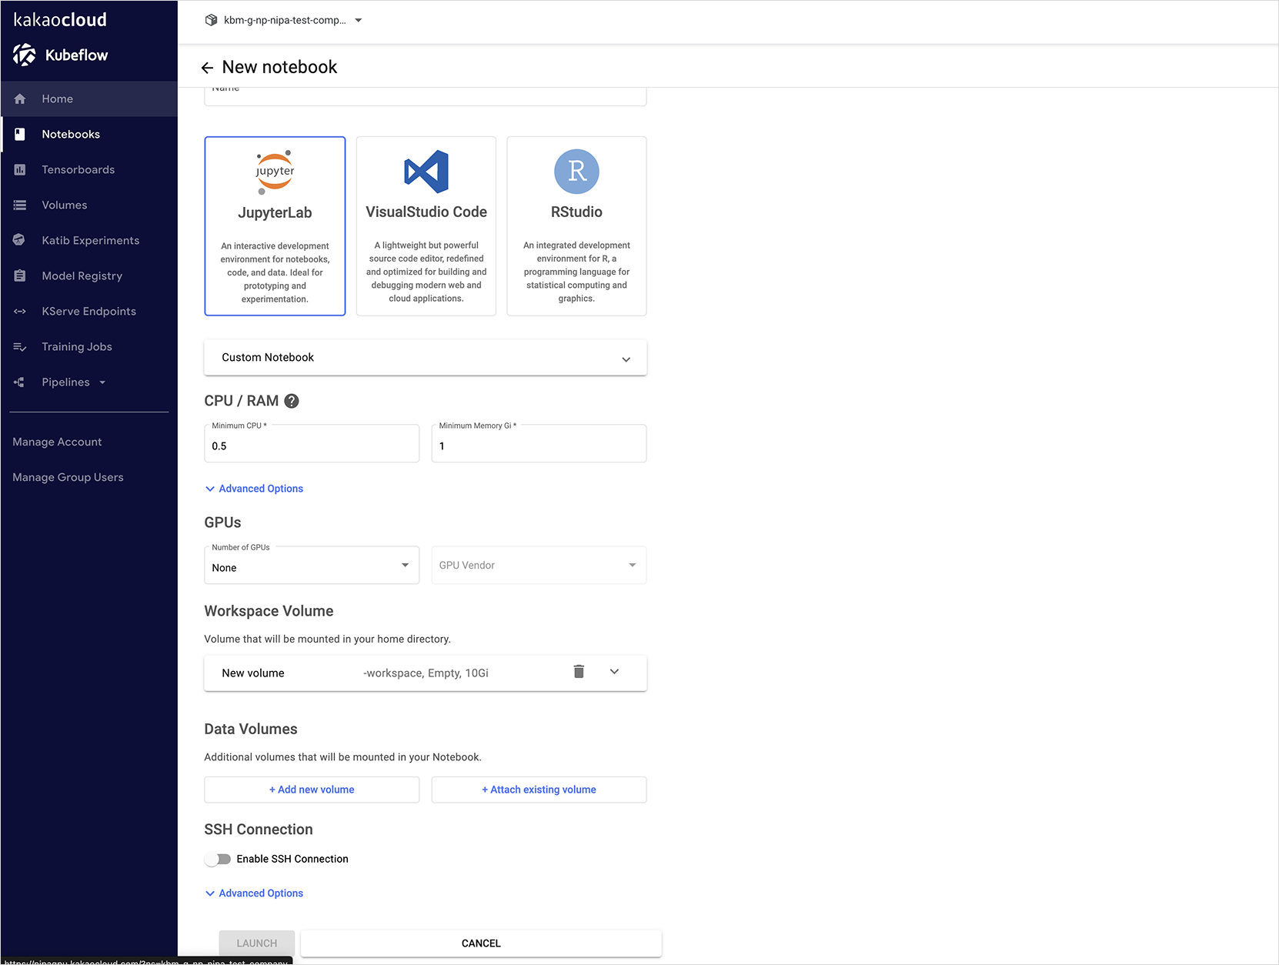Click the kakaocloud logo text

pyautogui.click(x=60, y=20)
